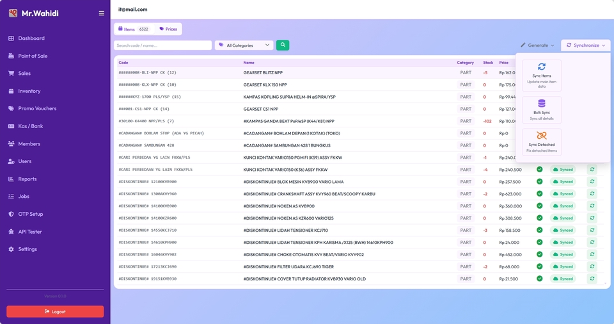Choose Sync Items option

pyautogui.click(x=542, y=76)
